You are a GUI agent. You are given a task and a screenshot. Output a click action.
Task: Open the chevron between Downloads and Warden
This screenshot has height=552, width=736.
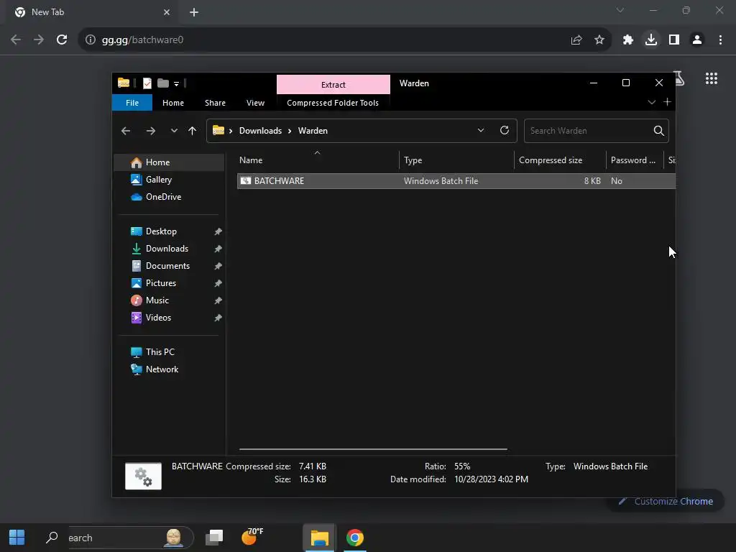click(290, 131)
